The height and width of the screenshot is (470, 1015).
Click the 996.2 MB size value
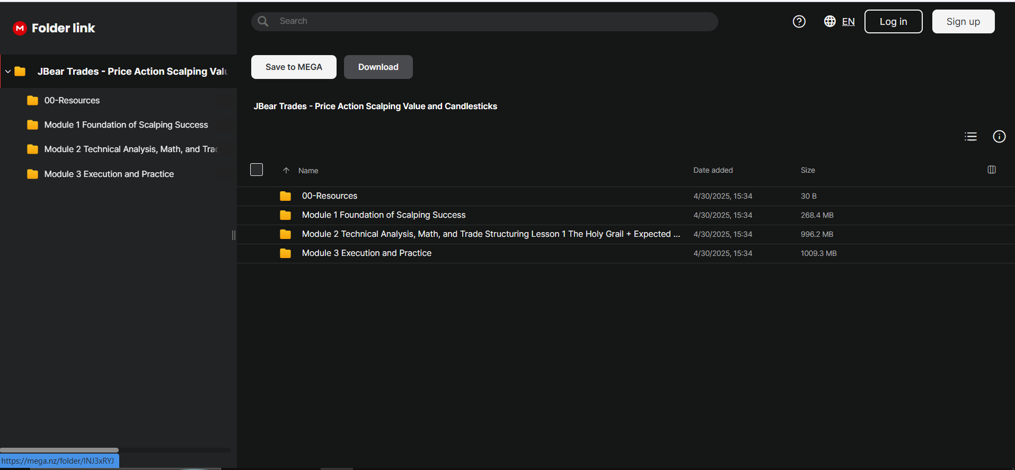(817, 234)
